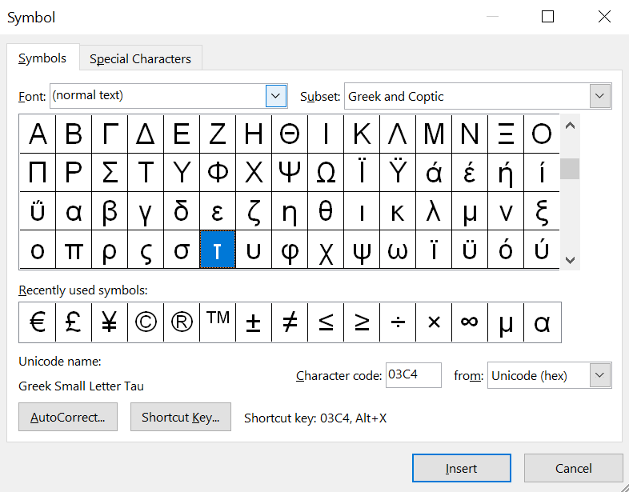Select the small epsilon symbol
The height and width of the screenshot is (492, 629).
pyautogui.click(x=218, y=211)
